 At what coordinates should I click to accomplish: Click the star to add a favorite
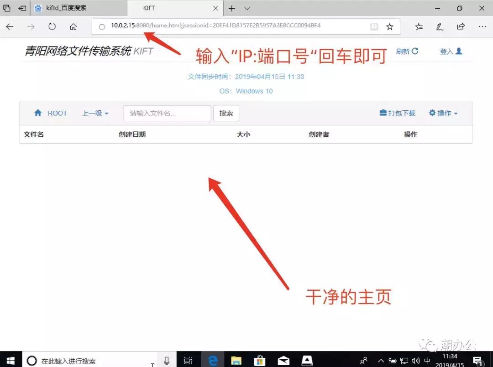[390, 26]
